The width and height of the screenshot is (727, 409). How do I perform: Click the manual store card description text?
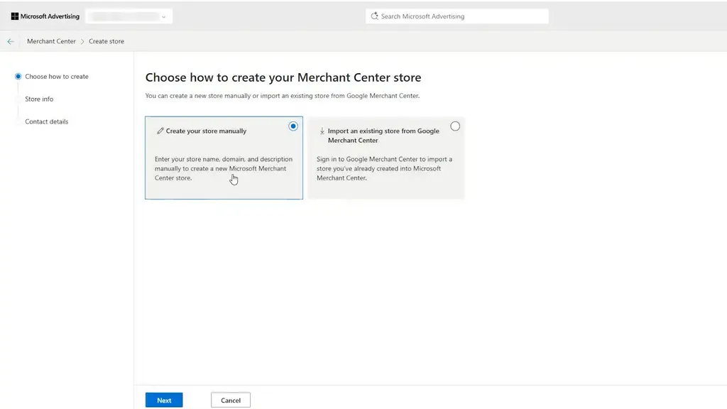point(224,168)
